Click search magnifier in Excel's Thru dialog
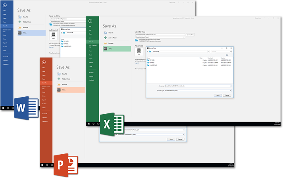This screenshot has width=283, height=178. (231, 52)
